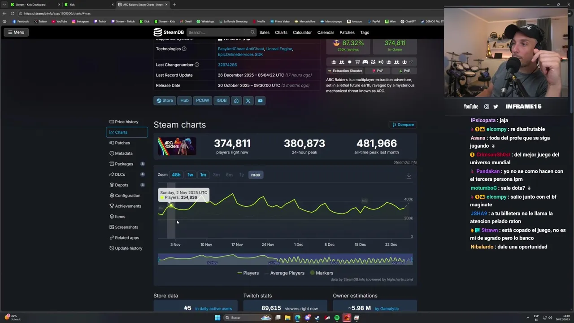Open the Metadata section

tap(127, 153)
